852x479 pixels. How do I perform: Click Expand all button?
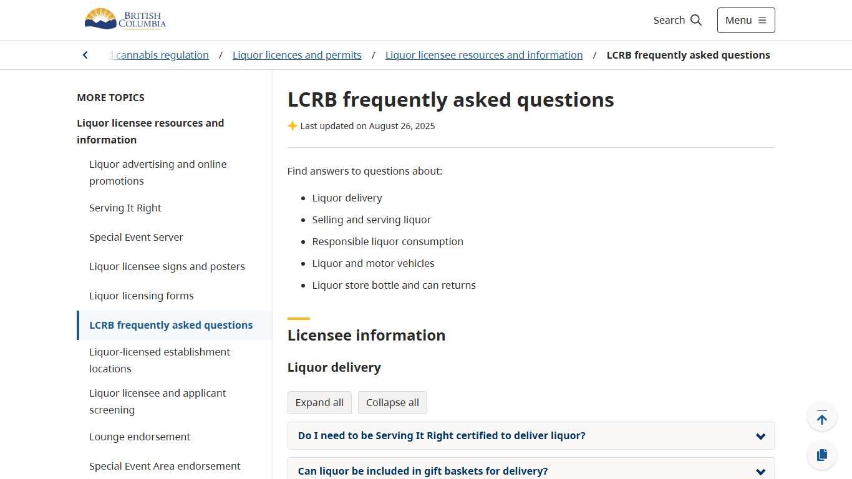(319, 402)
